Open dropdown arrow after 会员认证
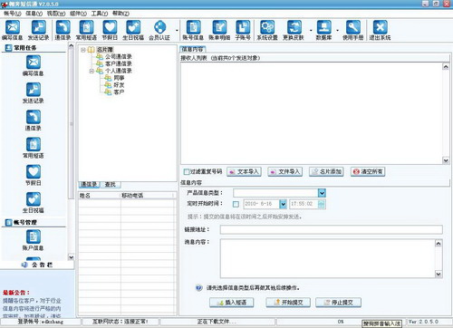This screenshot has height=328, width=453. tap(177, 31)
